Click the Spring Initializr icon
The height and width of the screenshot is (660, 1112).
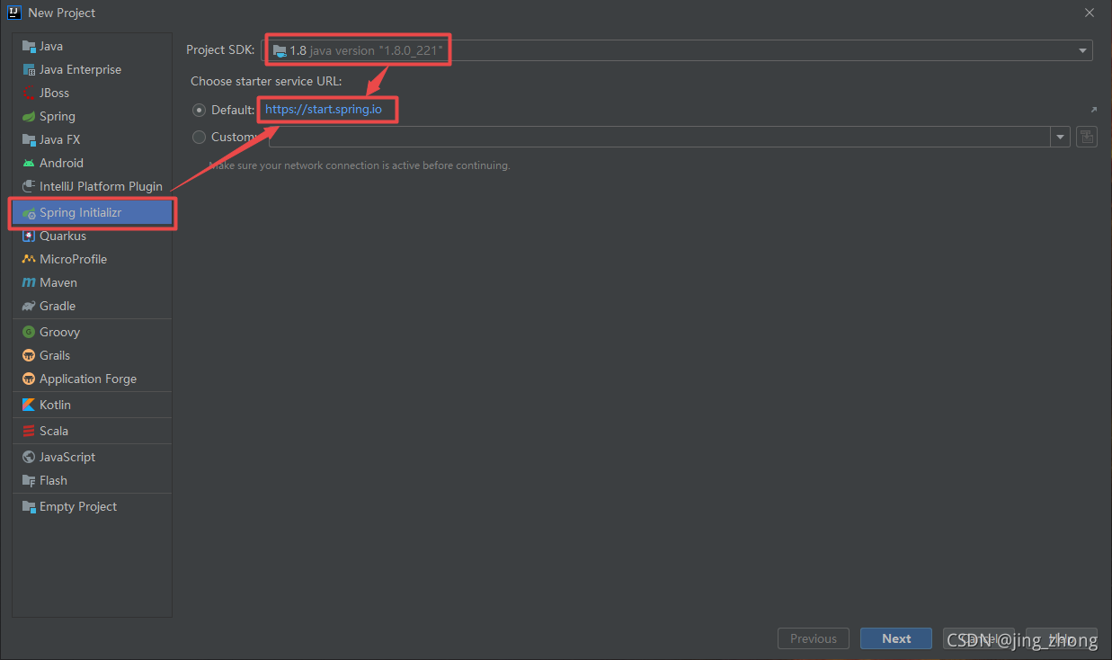coord(29,213)
